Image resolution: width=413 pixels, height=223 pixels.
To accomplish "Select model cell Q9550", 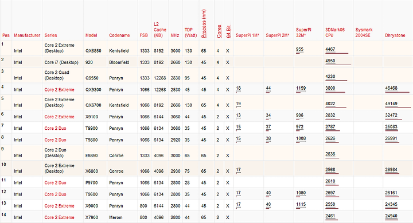I will click(92, 78).
